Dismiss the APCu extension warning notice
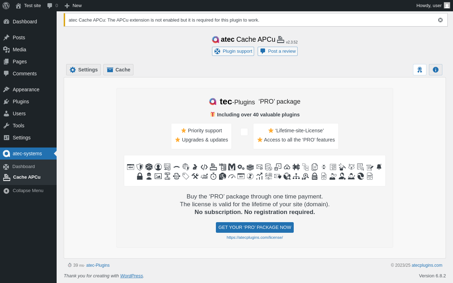 [440, 20]
